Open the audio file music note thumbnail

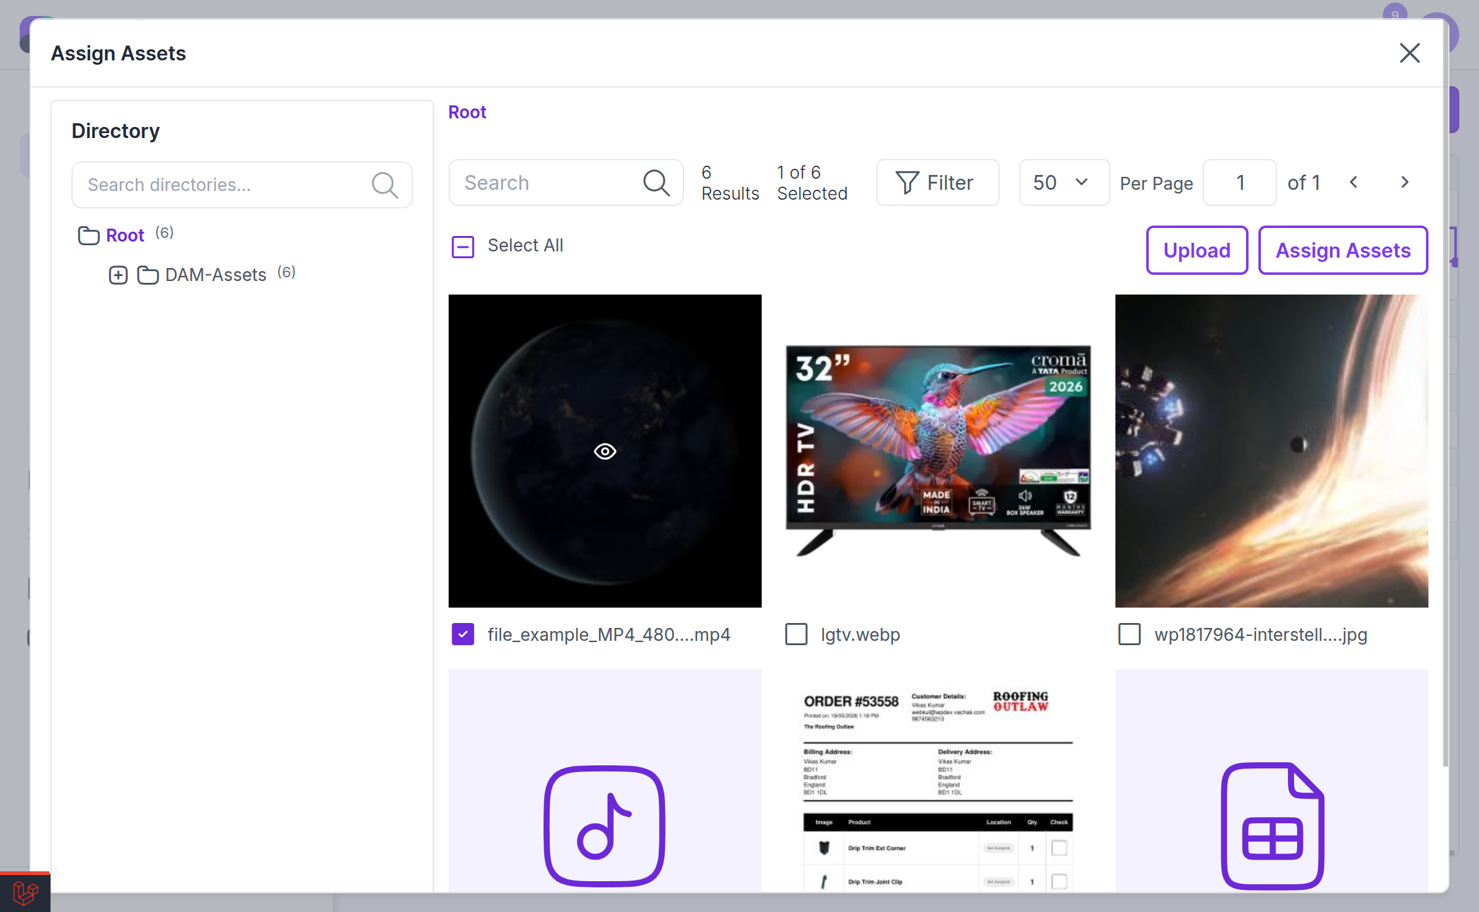(605, 826)
